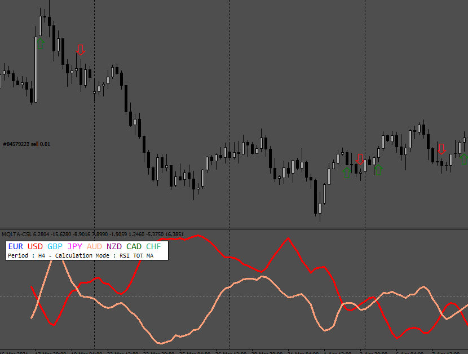Viewport: 468px width, 354px height.
Task: Click the MQLTA-CSL indicator values text
Action: [x=92, y=234]
